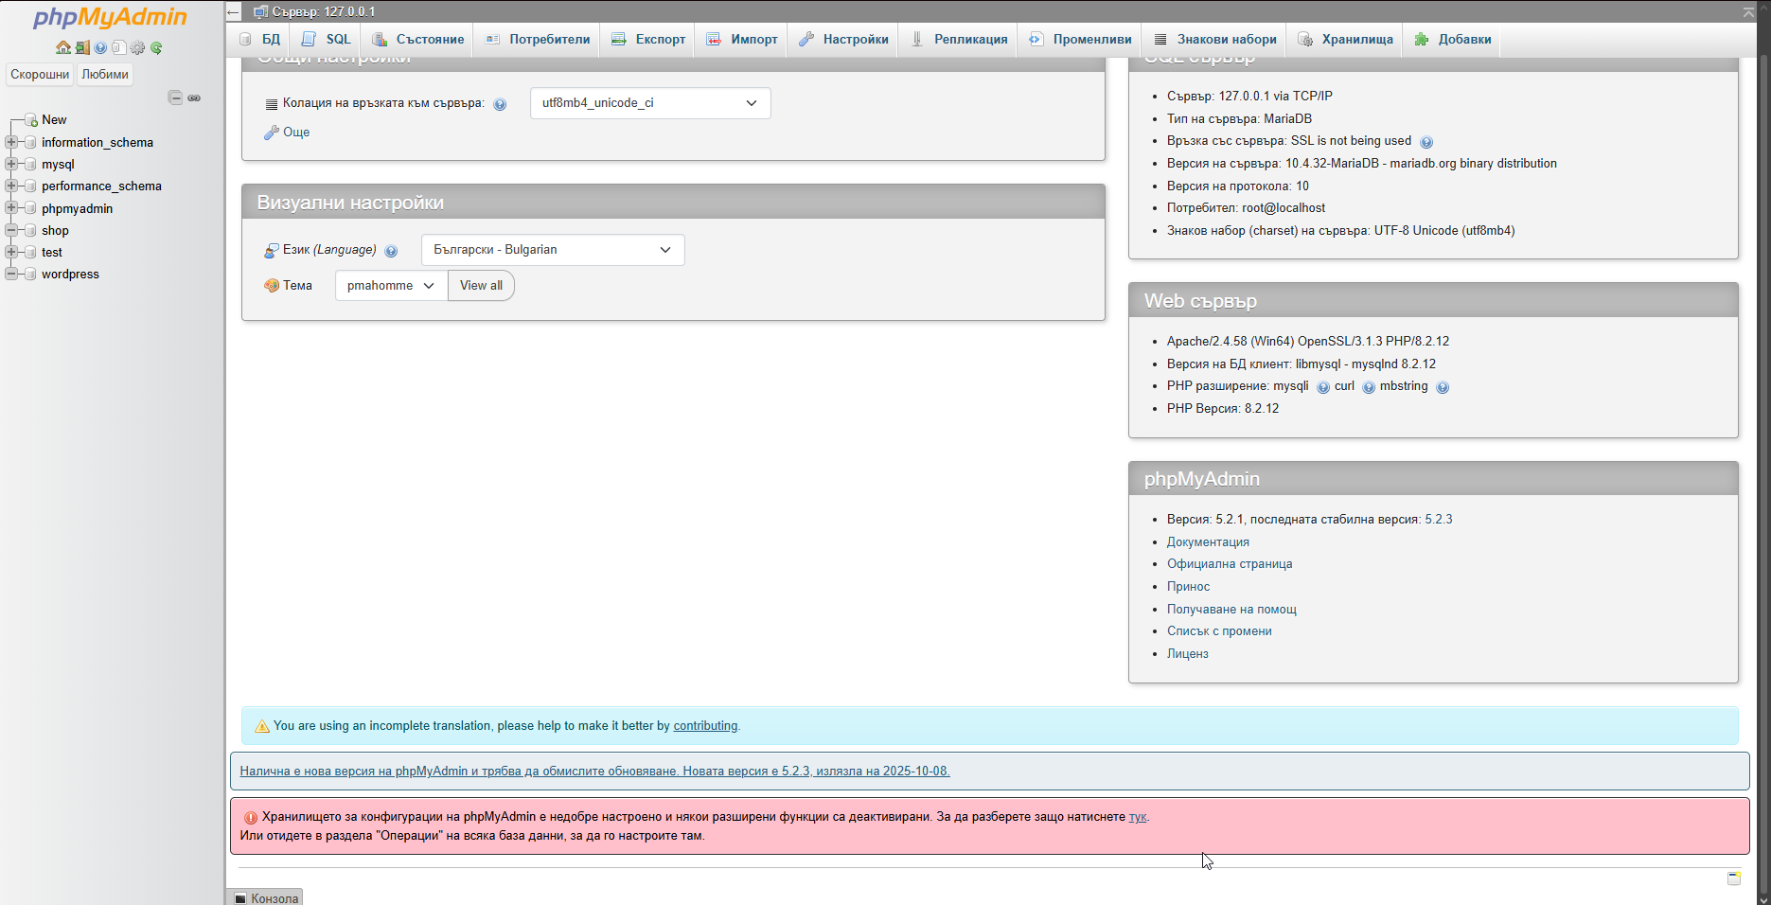The height and width of the screenshot is (905, 1771).
Task: Select the shop database in tree
Action: [x=55, y=231]
